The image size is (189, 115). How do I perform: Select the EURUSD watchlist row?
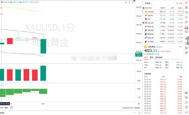pyautogui.click(x=163, y=34)
